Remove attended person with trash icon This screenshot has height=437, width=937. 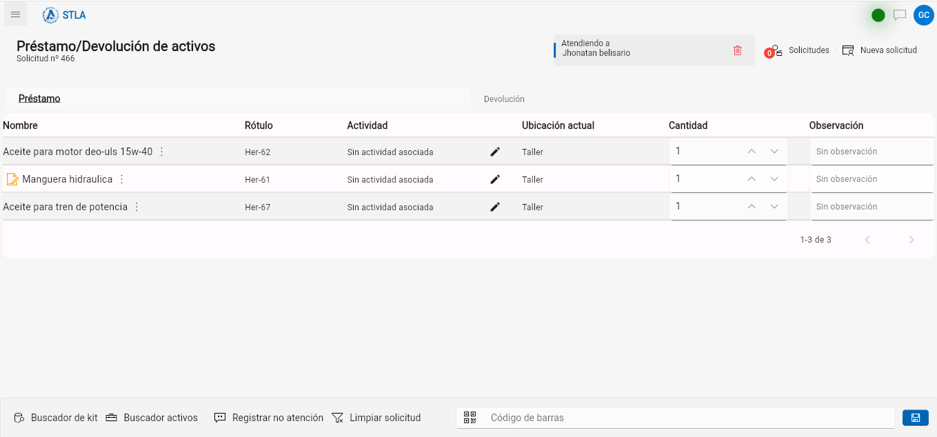pyautogui.click(x=738, y=50)
